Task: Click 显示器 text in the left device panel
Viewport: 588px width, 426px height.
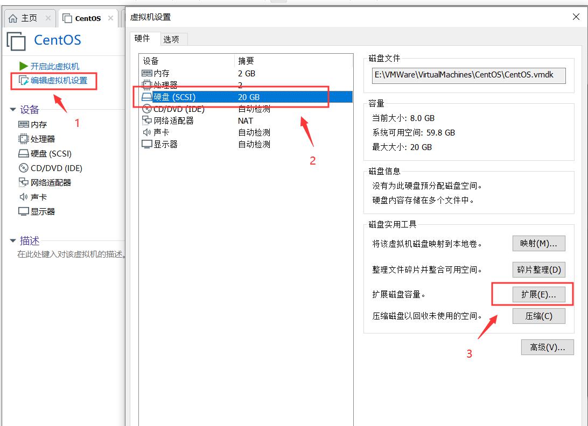Action: click(x=43, y=212)
